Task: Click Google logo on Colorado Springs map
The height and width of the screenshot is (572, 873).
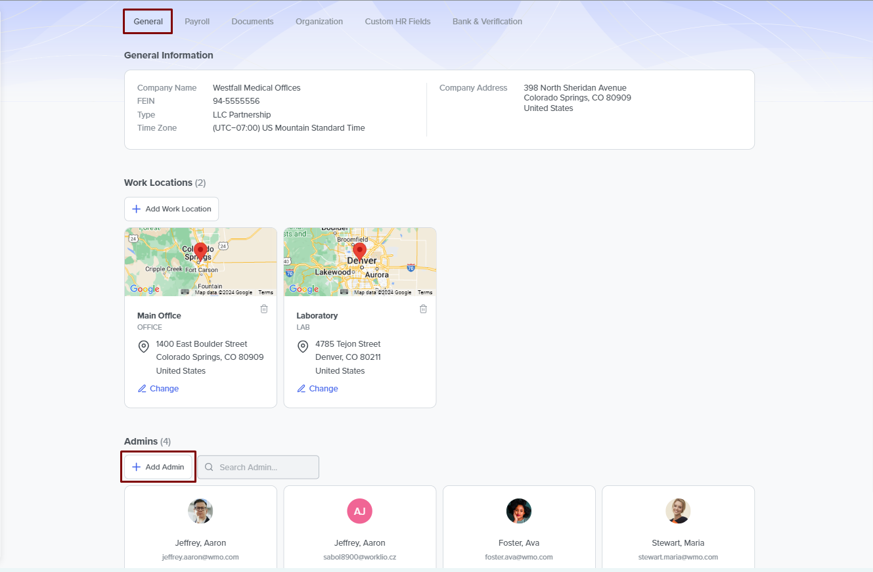Action: click(x=145, y=290)
